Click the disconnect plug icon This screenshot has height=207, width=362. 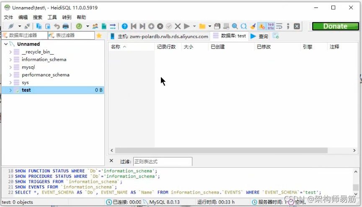pos(27,26)
